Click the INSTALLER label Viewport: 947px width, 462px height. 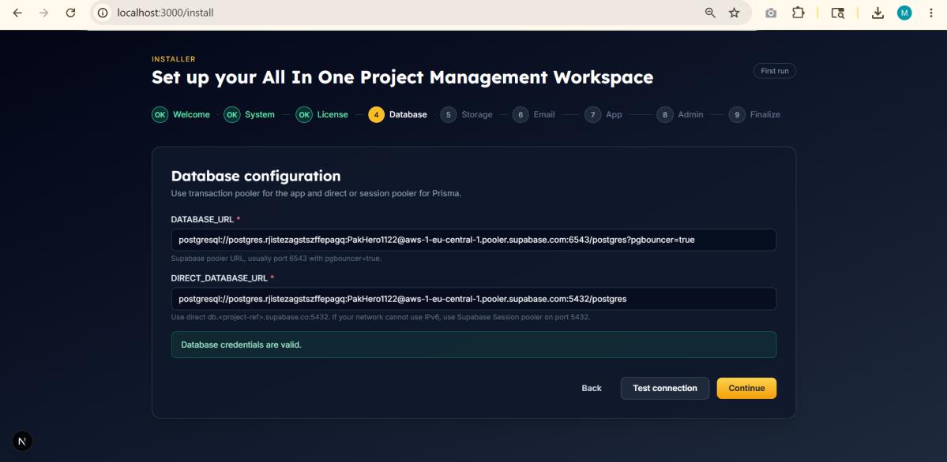(x=173, y=59)
